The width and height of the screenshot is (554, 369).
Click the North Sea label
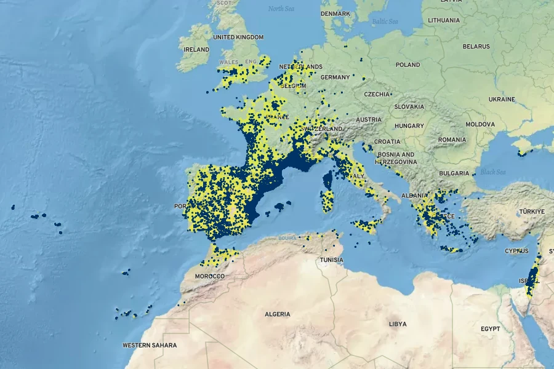[x=281, y=9]
